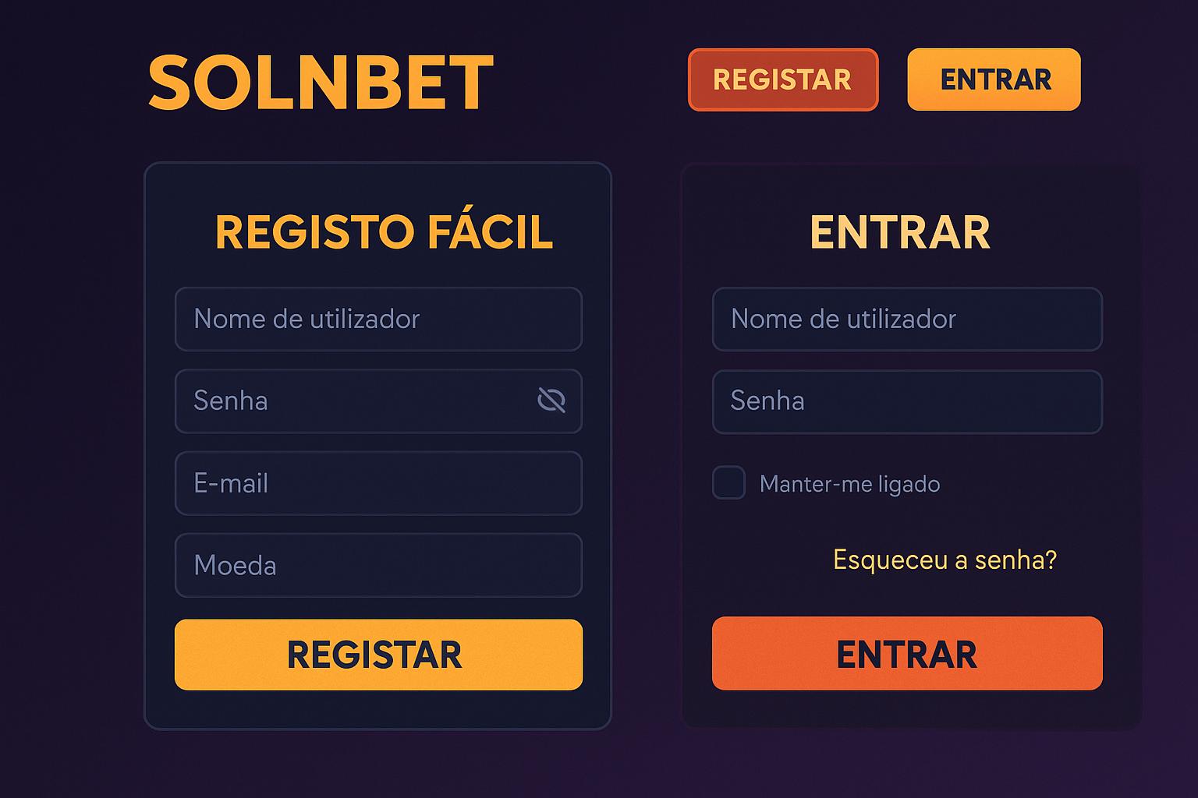Click the E-mail field

(377, 482)
